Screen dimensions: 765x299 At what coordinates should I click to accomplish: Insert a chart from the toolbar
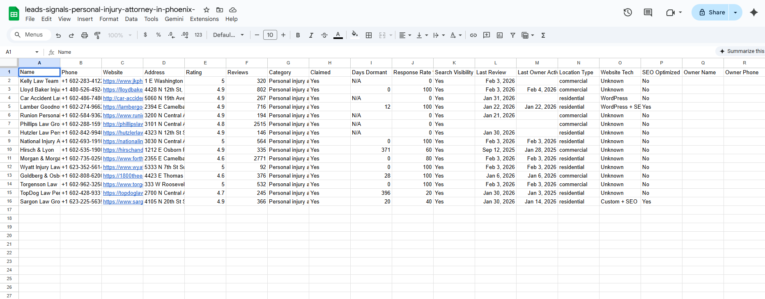pos(500,35)
